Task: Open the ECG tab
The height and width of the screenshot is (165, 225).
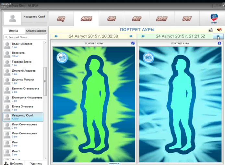Action: 61,19
